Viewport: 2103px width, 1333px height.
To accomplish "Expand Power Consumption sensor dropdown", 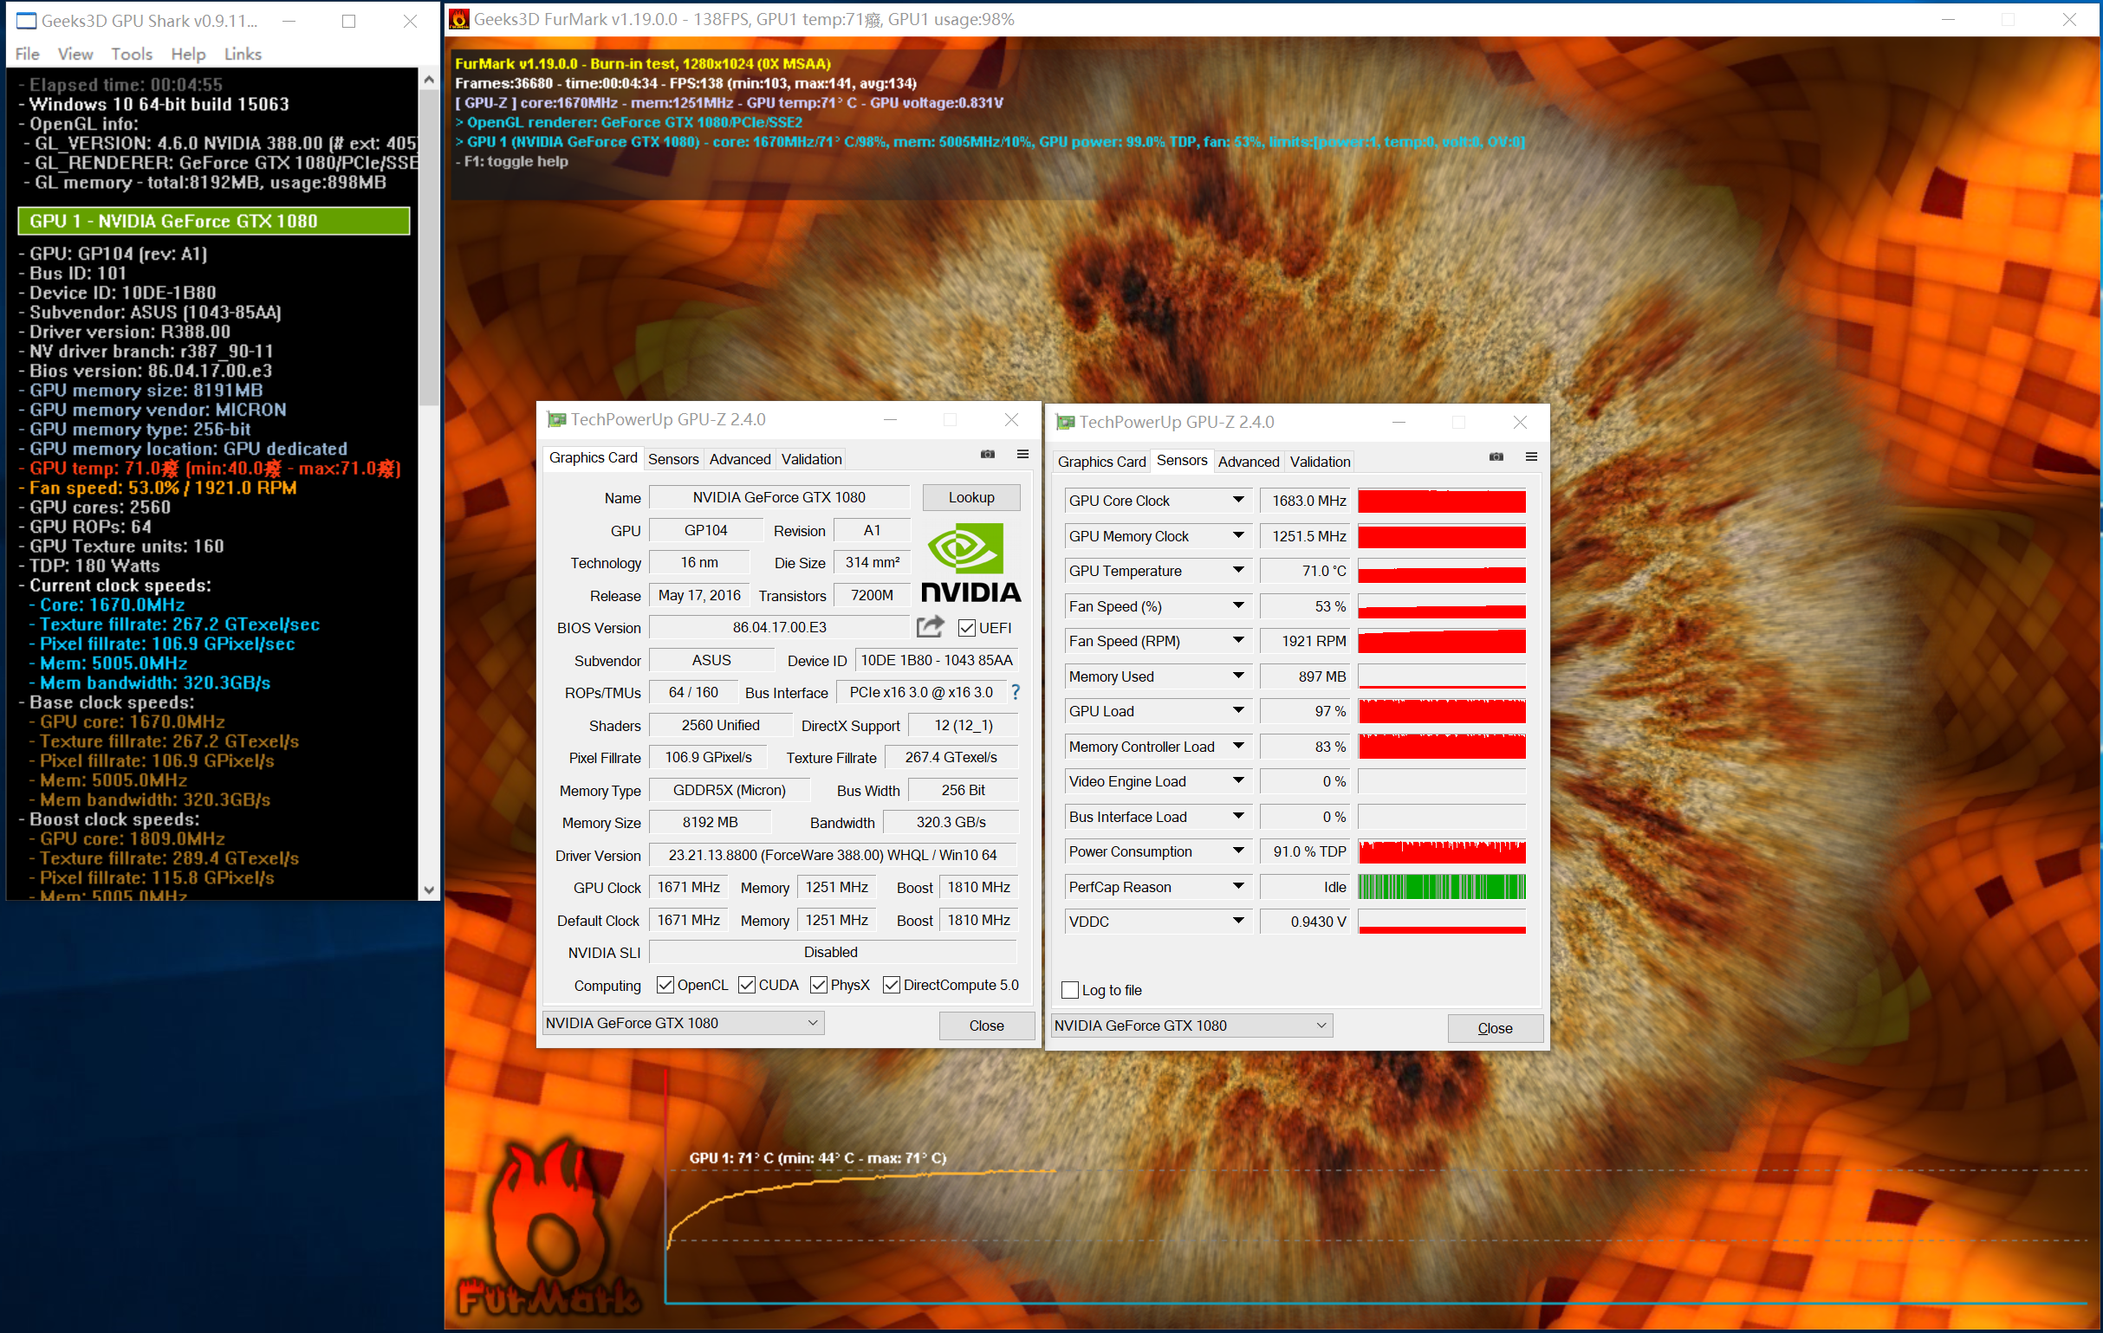I will click(1238, 851).
